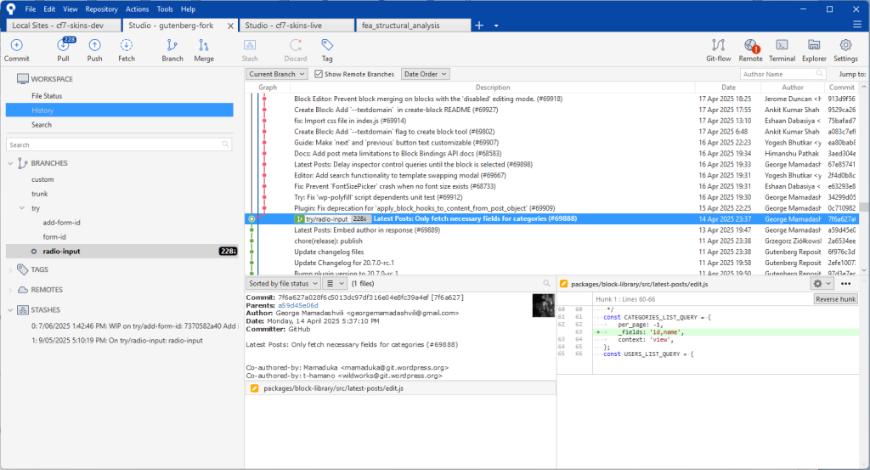
Task: Open parent commit a59d45e06d link
Action: point(298,305)
